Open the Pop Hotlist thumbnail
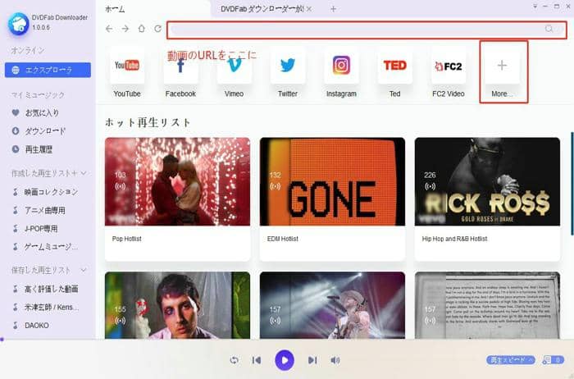574x379 pixels. [x=178, y=181]
